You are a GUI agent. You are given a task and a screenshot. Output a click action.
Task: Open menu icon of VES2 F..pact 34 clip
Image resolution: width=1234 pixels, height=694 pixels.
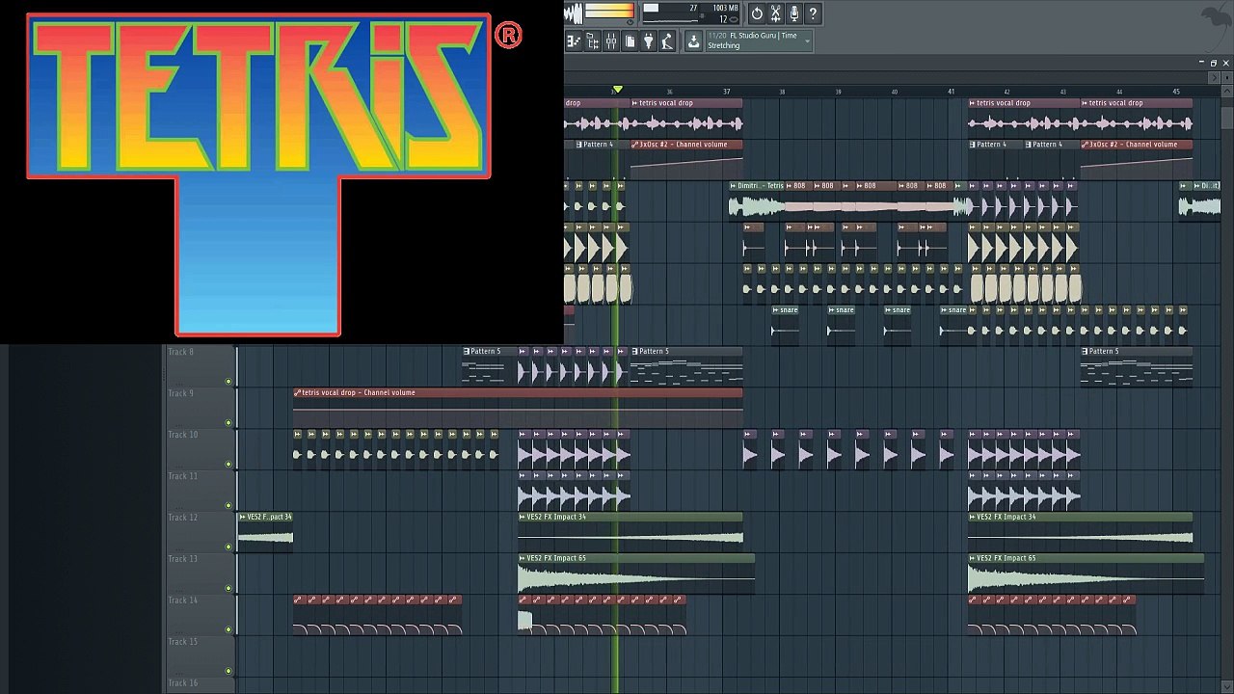(x=242, y=517)
